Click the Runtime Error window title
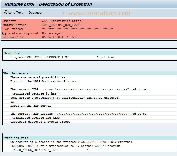Screen dimensions: 177x156 48,4
